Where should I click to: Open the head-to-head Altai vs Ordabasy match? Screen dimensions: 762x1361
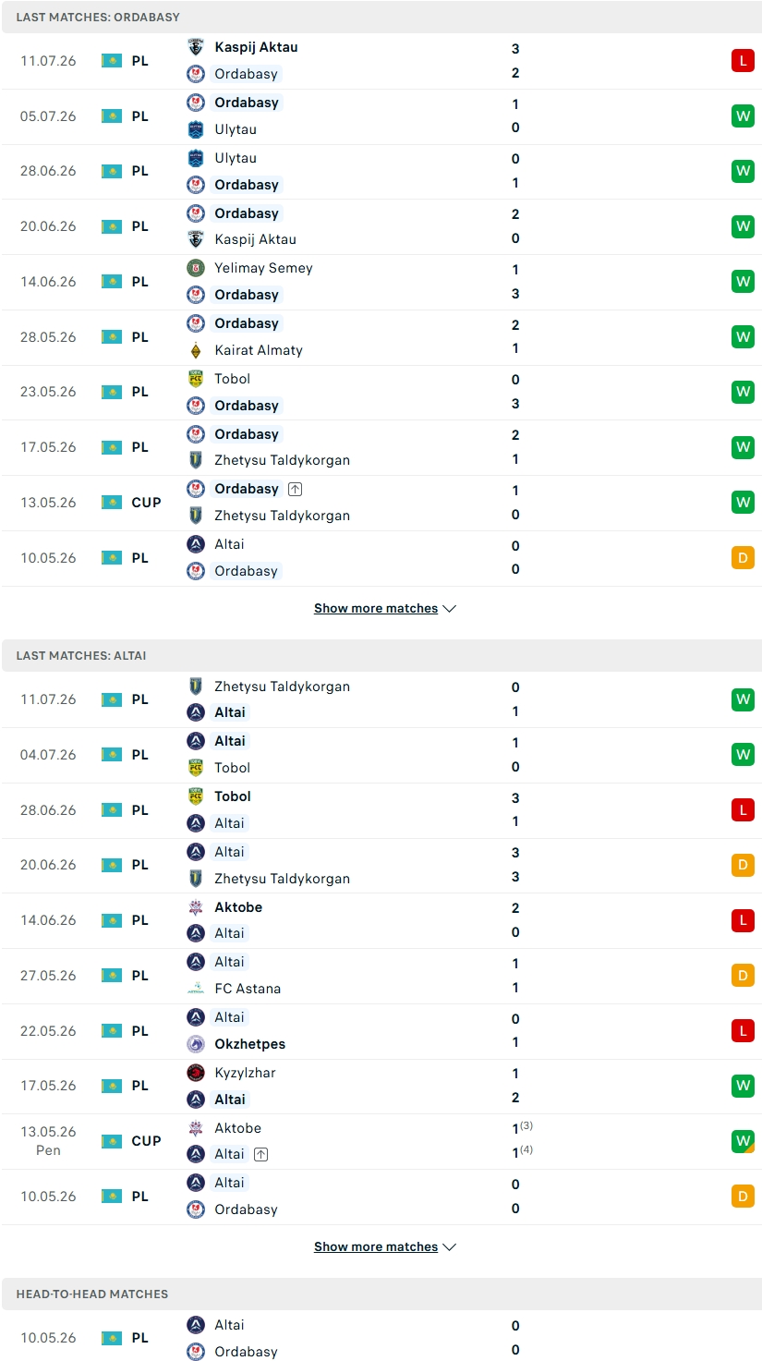point(381,1338)
